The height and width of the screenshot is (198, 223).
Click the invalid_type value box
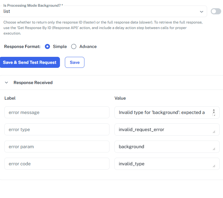[x=162, y=164]
